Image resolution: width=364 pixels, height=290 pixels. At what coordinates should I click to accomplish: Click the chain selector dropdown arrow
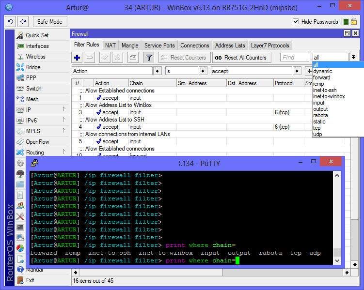click(x=353, y=57)
